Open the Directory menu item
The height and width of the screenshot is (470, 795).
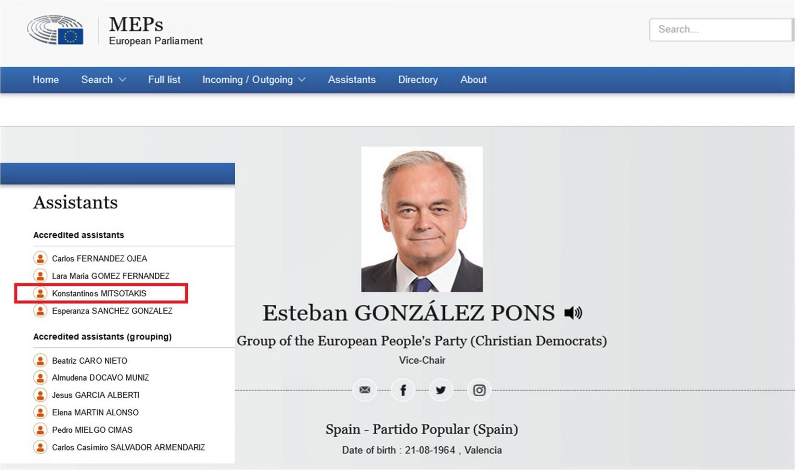(418, 79)
